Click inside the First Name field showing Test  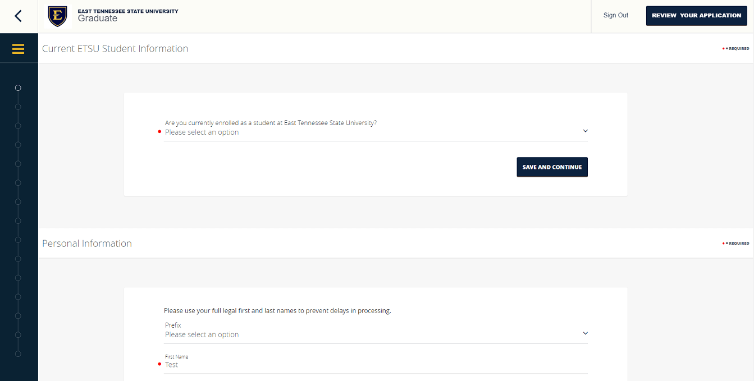click(375, 364)
